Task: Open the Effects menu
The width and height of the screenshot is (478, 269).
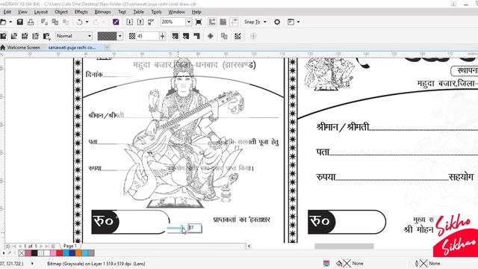Action: click(x=81, y=12)
